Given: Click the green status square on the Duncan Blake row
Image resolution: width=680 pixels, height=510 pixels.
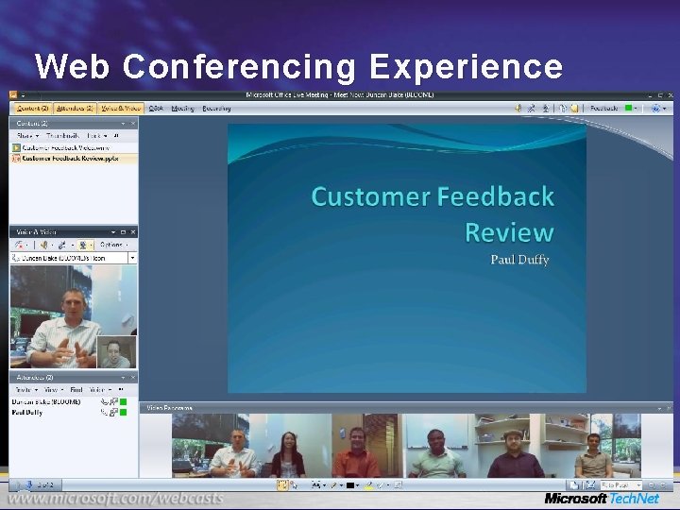Looking at the screenshot, I should coord(123,402).
